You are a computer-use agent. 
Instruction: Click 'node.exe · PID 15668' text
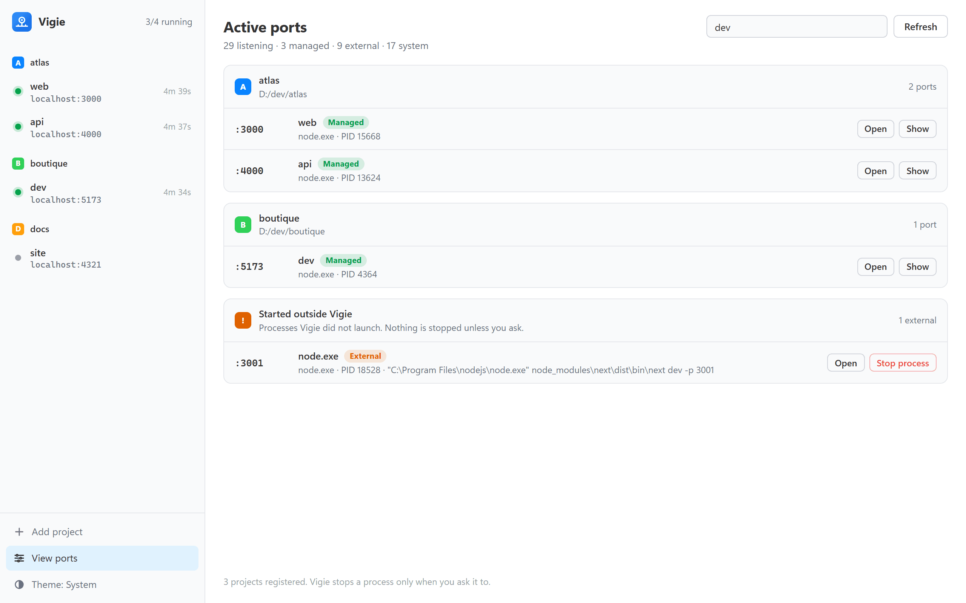[339, 136]
